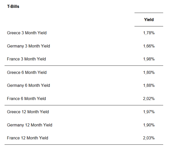The height and width of the screenshot is (148, 186).
Task: Click the 1,98% yield value
Action: coord(149,59)
